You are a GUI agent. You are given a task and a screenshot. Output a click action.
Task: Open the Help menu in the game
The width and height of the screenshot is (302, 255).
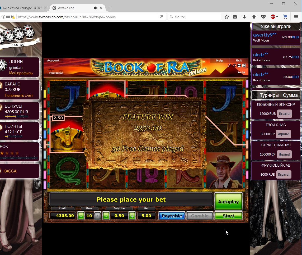click(220, 60)
